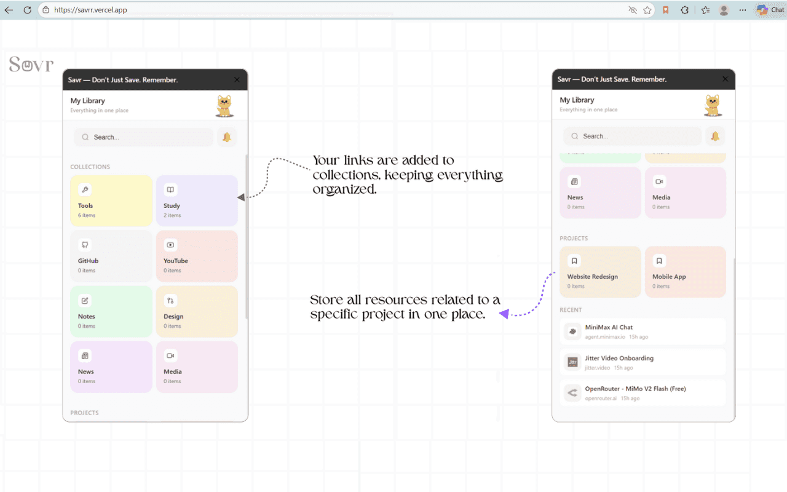The height and width of the screenshot is (492, 787).
Task: Open OpenRouter MiMo V2 Flash link
Action: tap(643, 393)
